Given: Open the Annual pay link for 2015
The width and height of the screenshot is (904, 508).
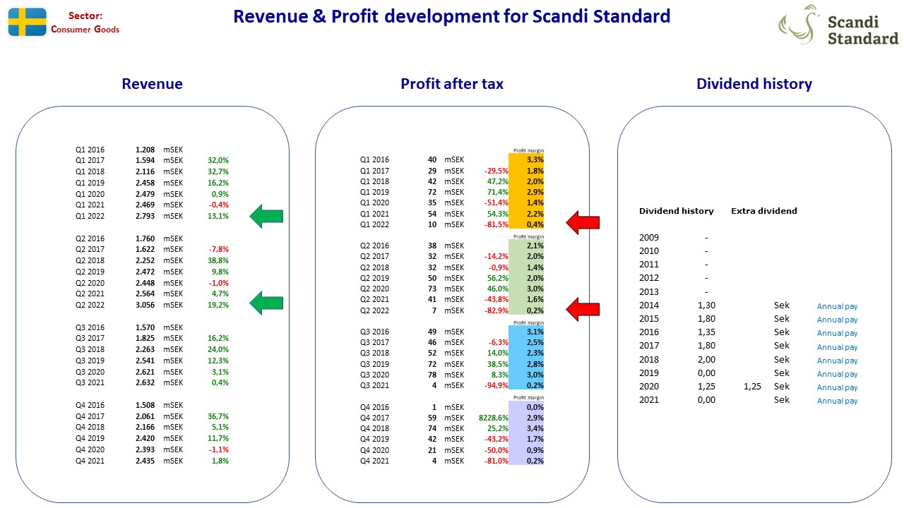Looking at the screenshot, I should pos(838,320).
